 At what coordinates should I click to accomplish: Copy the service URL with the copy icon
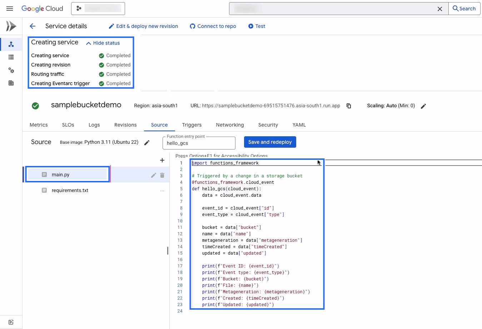[x=349, y=106]
